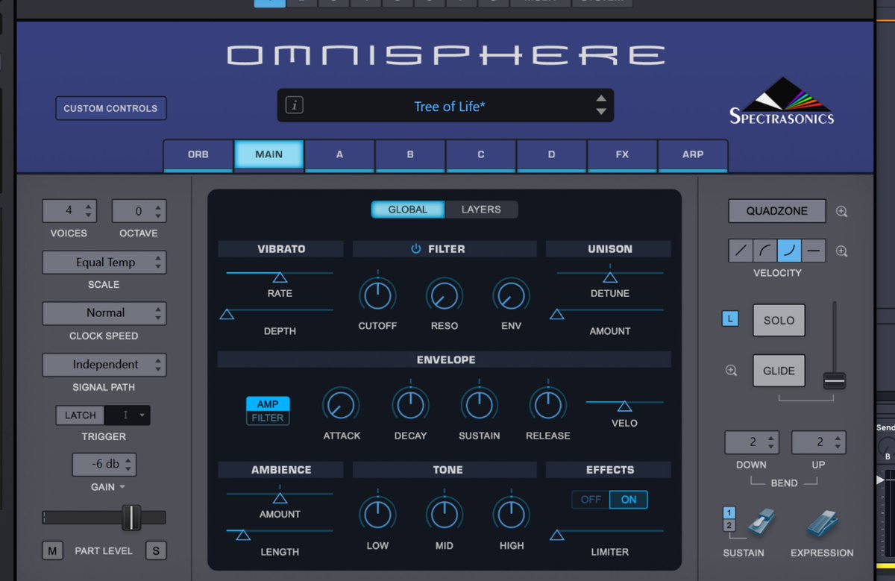
Task: Click the Attack knob
Action: [x=341, y=405]
